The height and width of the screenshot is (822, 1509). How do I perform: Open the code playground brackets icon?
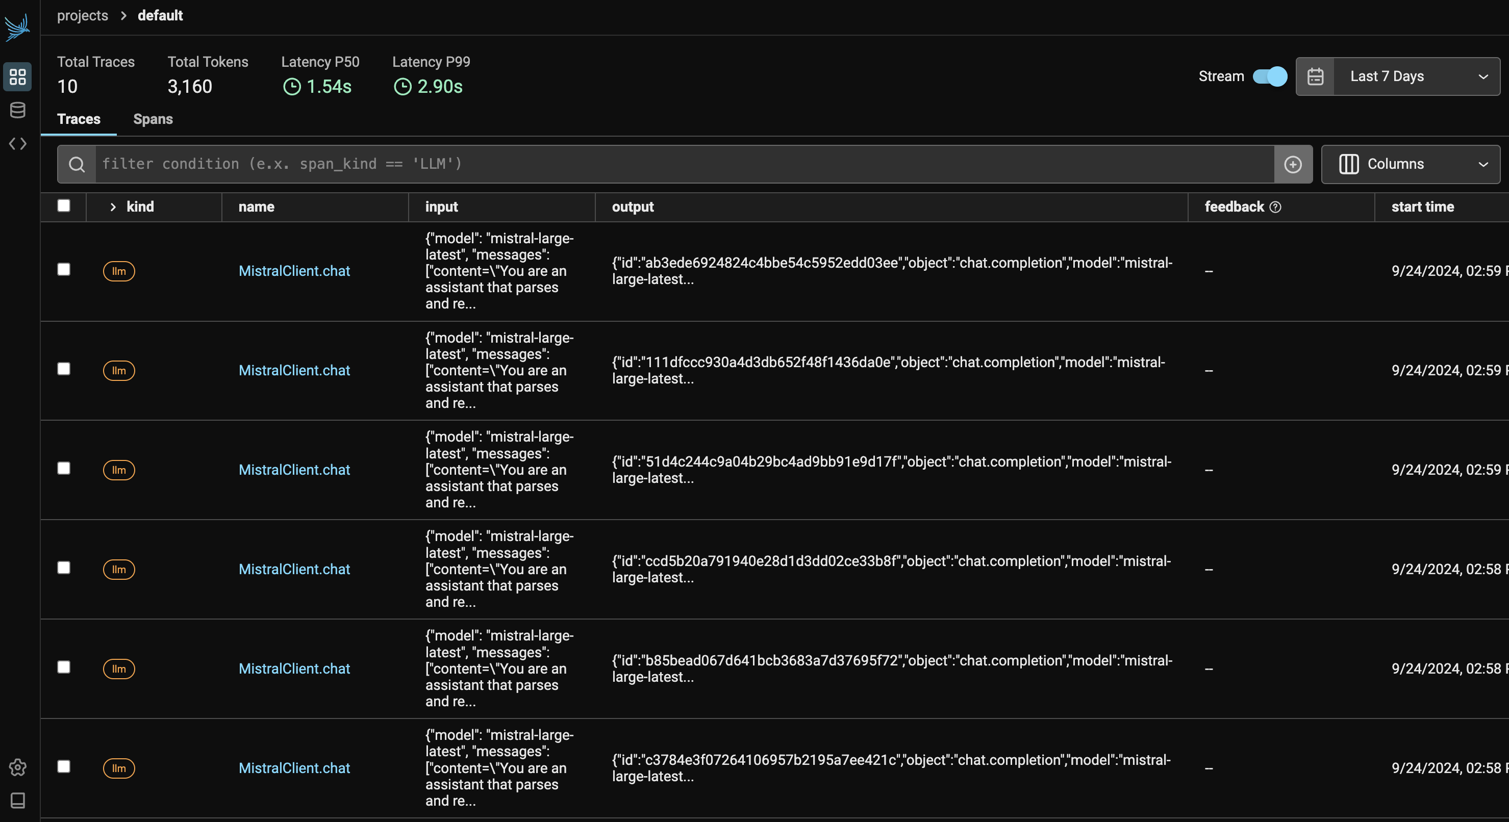[x=17, y=143]
